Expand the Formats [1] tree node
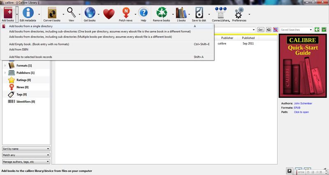The width and height of the screenshot is (329, 175). pos(5,65)
